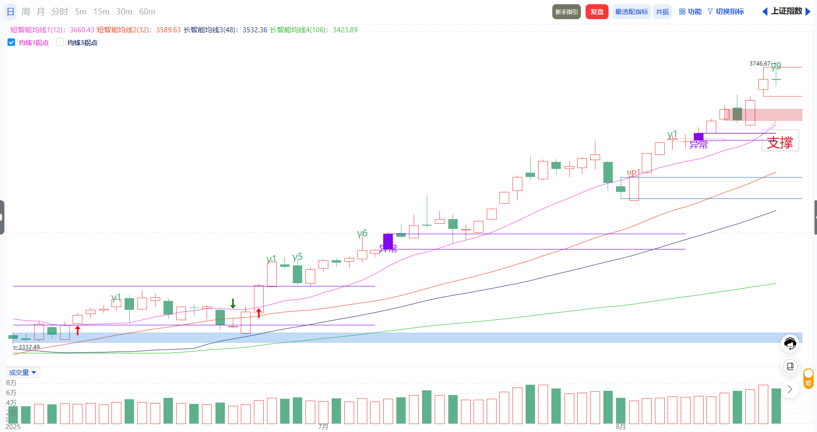This screenshot has height=432, width=817.
Task: Enable the 均线3拐点 checkbox
Action: (60, 42)
